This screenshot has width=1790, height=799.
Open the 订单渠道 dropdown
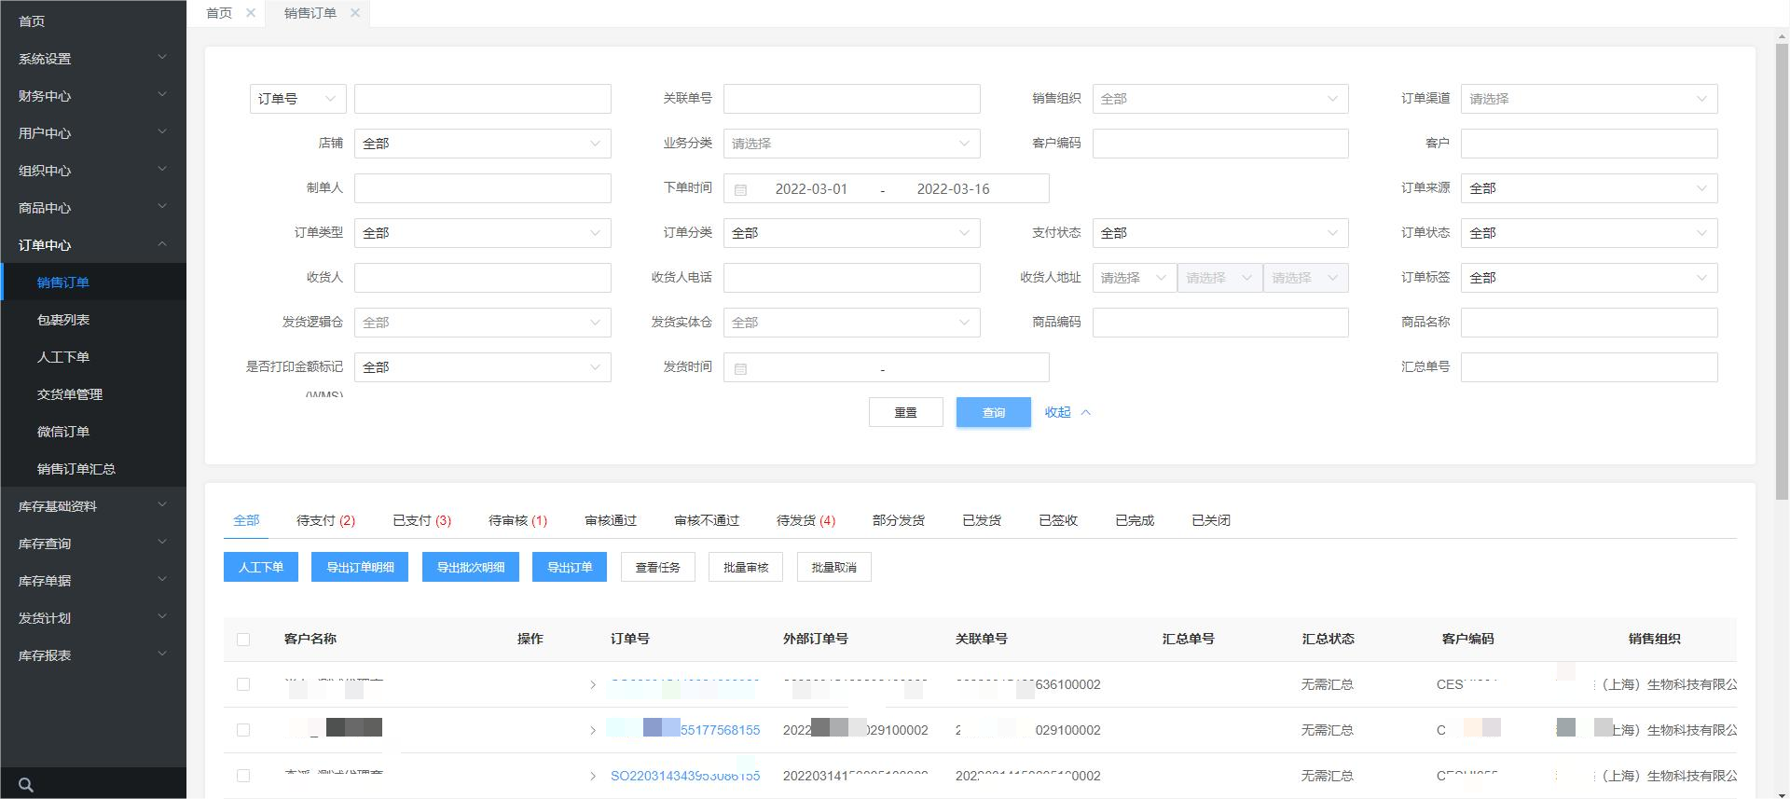[x=1590, y=99]
